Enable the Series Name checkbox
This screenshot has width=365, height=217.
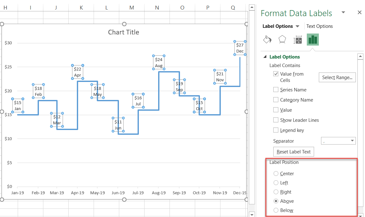(x=275, y=90)
